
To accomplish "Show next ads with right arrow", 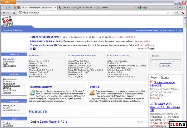I will coord(34,48).
